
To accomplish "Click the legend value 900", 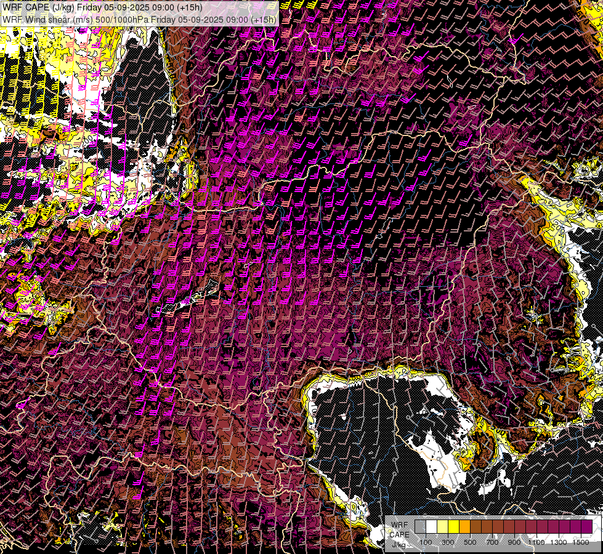I will [514, 542].
